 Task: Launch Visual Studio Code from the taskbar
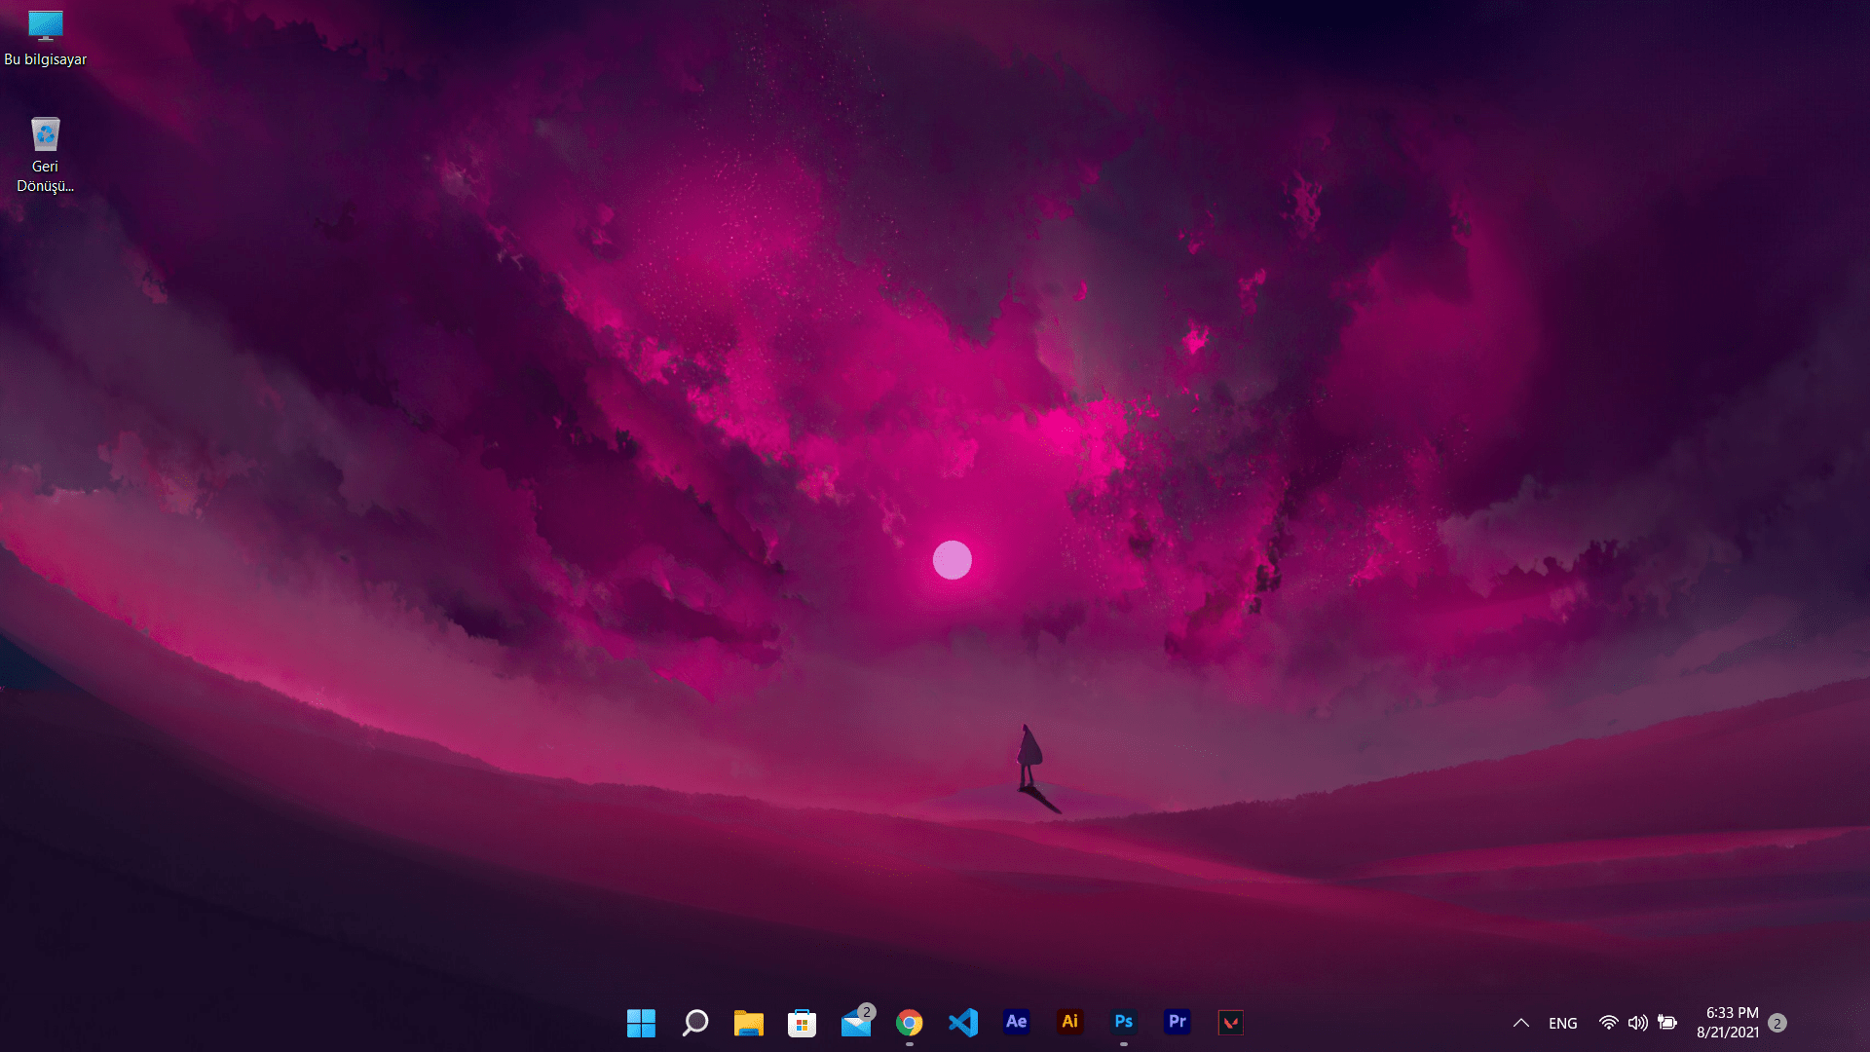click(x=963, y=1023)
